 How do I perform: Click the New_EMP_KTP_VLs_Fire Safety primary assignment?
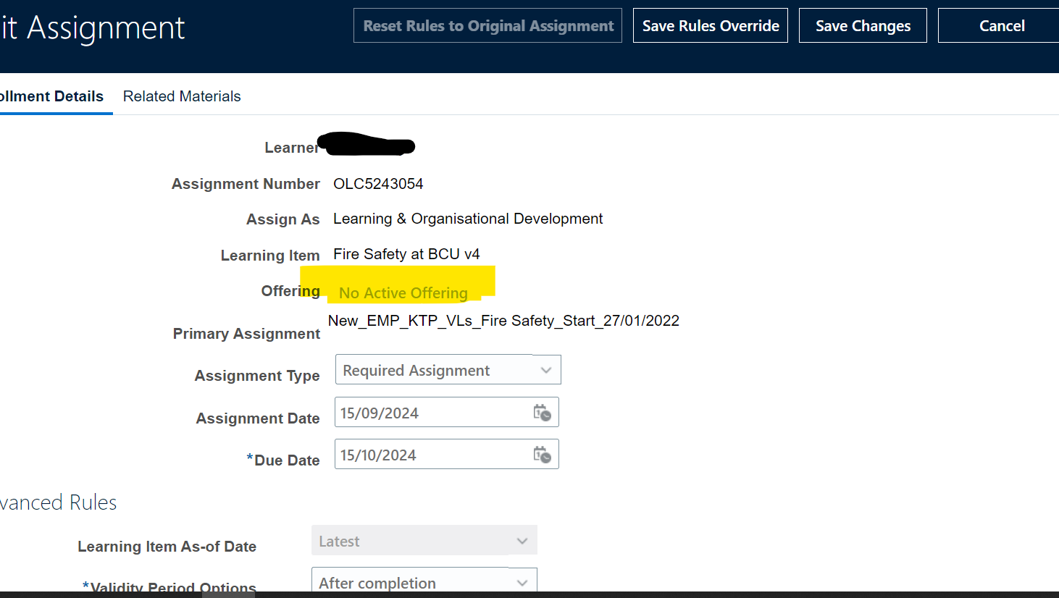503,320
